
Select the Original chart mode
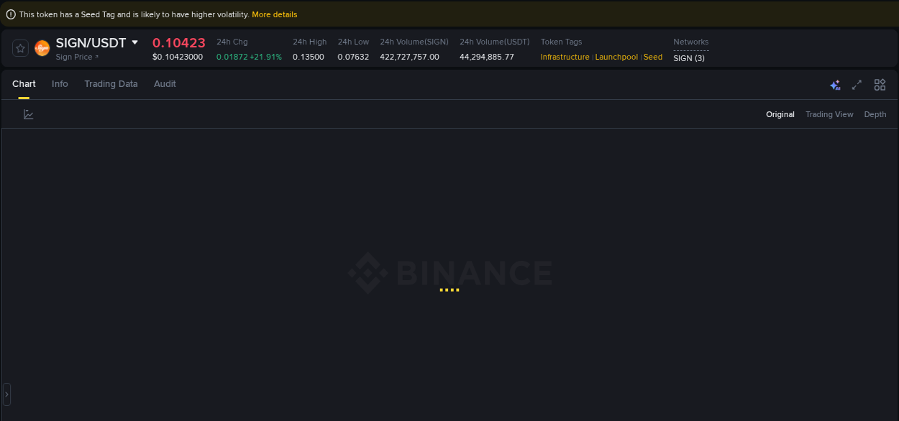(x=780, y=114)
